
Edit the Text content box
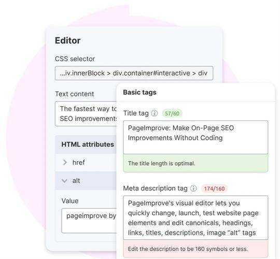pyautogui.click(x=86, y=114)
